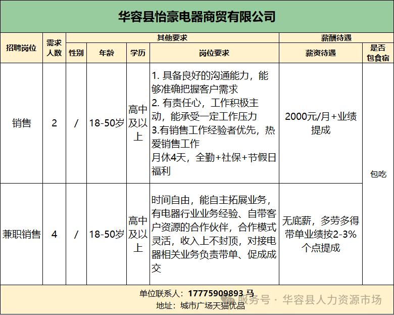Click the gender slash in 兼职销售 row

[x=76, y=234]
